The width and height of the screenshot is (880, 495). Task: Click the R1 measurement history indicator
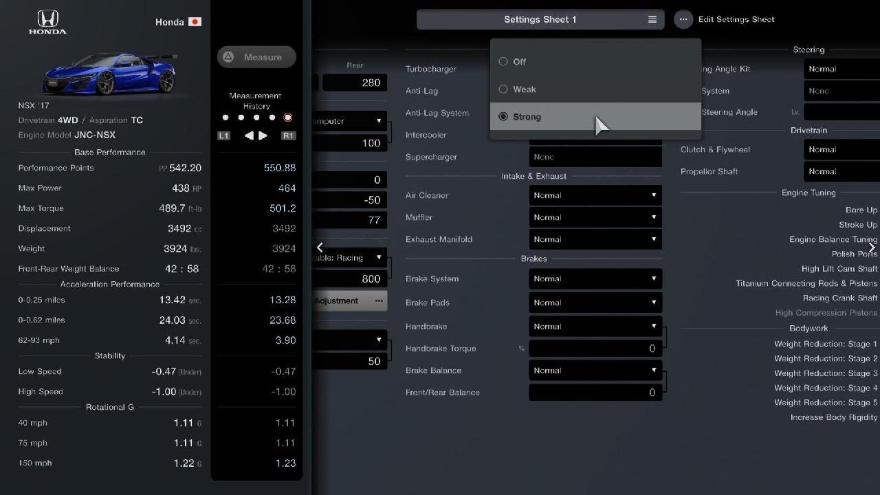288,136
